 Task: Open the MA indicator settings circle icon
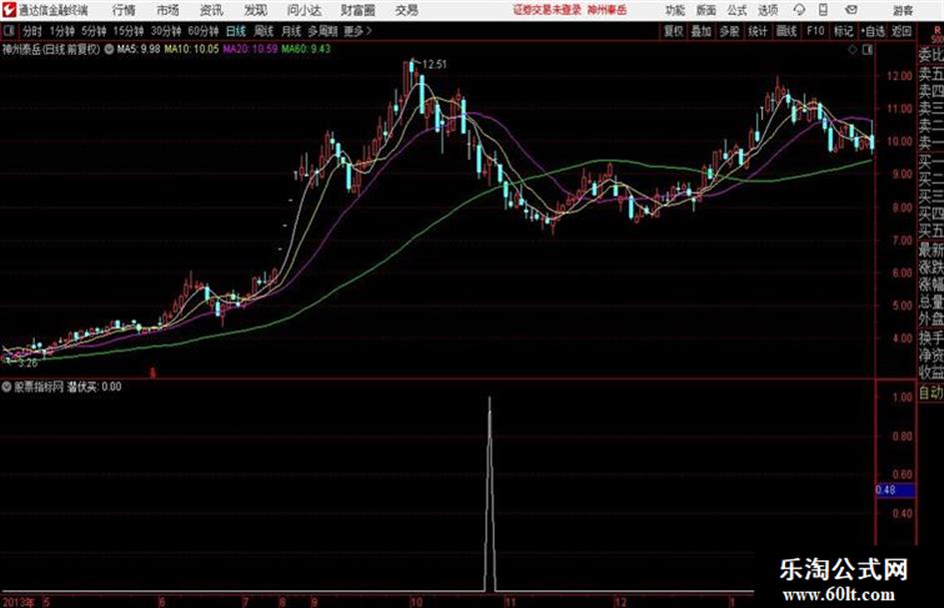click(x=109, y=49)
